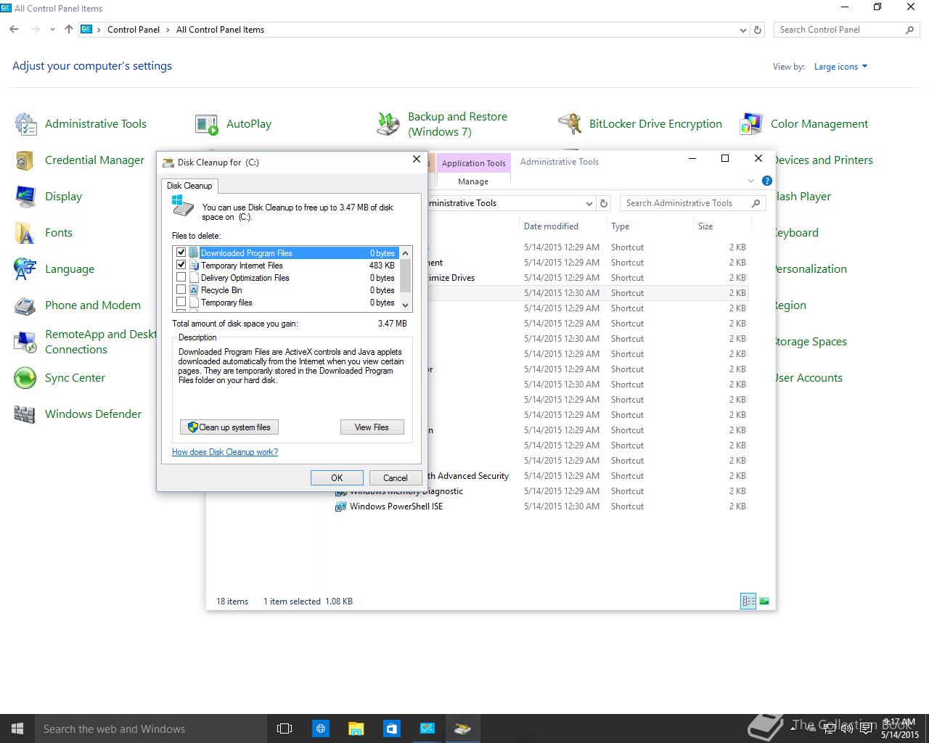Image resolution: width=929 pixels, height=743 pixels.
Task: Open Phone and Modem
Action: [78, 305]
